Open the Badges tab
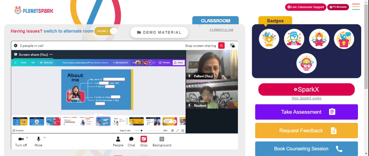The image size is (369, 156). click(x=275, y=21)
